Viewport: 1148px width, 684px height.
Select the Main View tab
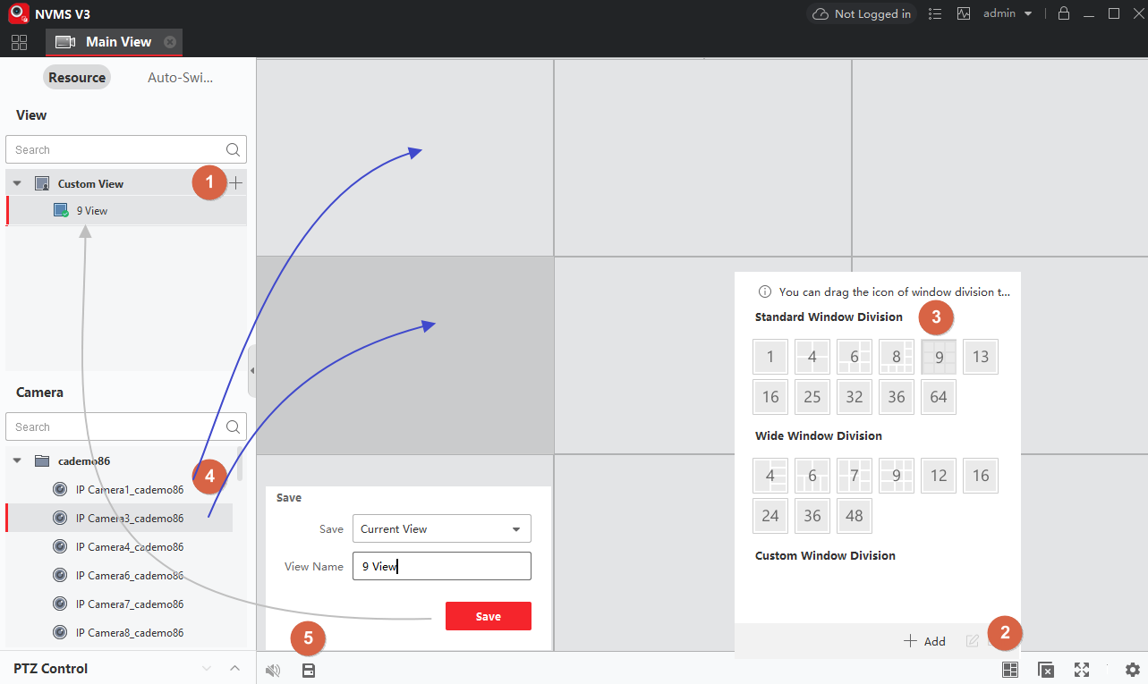coord(117,42)
